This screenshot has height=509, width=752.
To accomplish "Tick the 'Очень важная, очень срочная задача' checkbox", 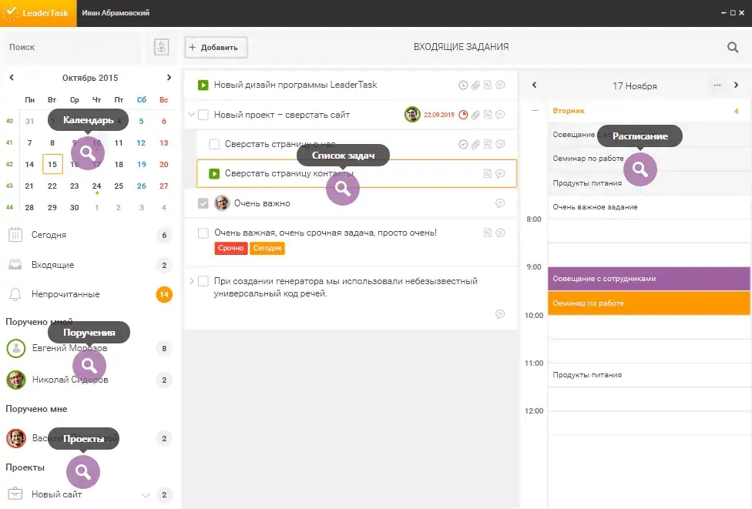I will 203,233.
